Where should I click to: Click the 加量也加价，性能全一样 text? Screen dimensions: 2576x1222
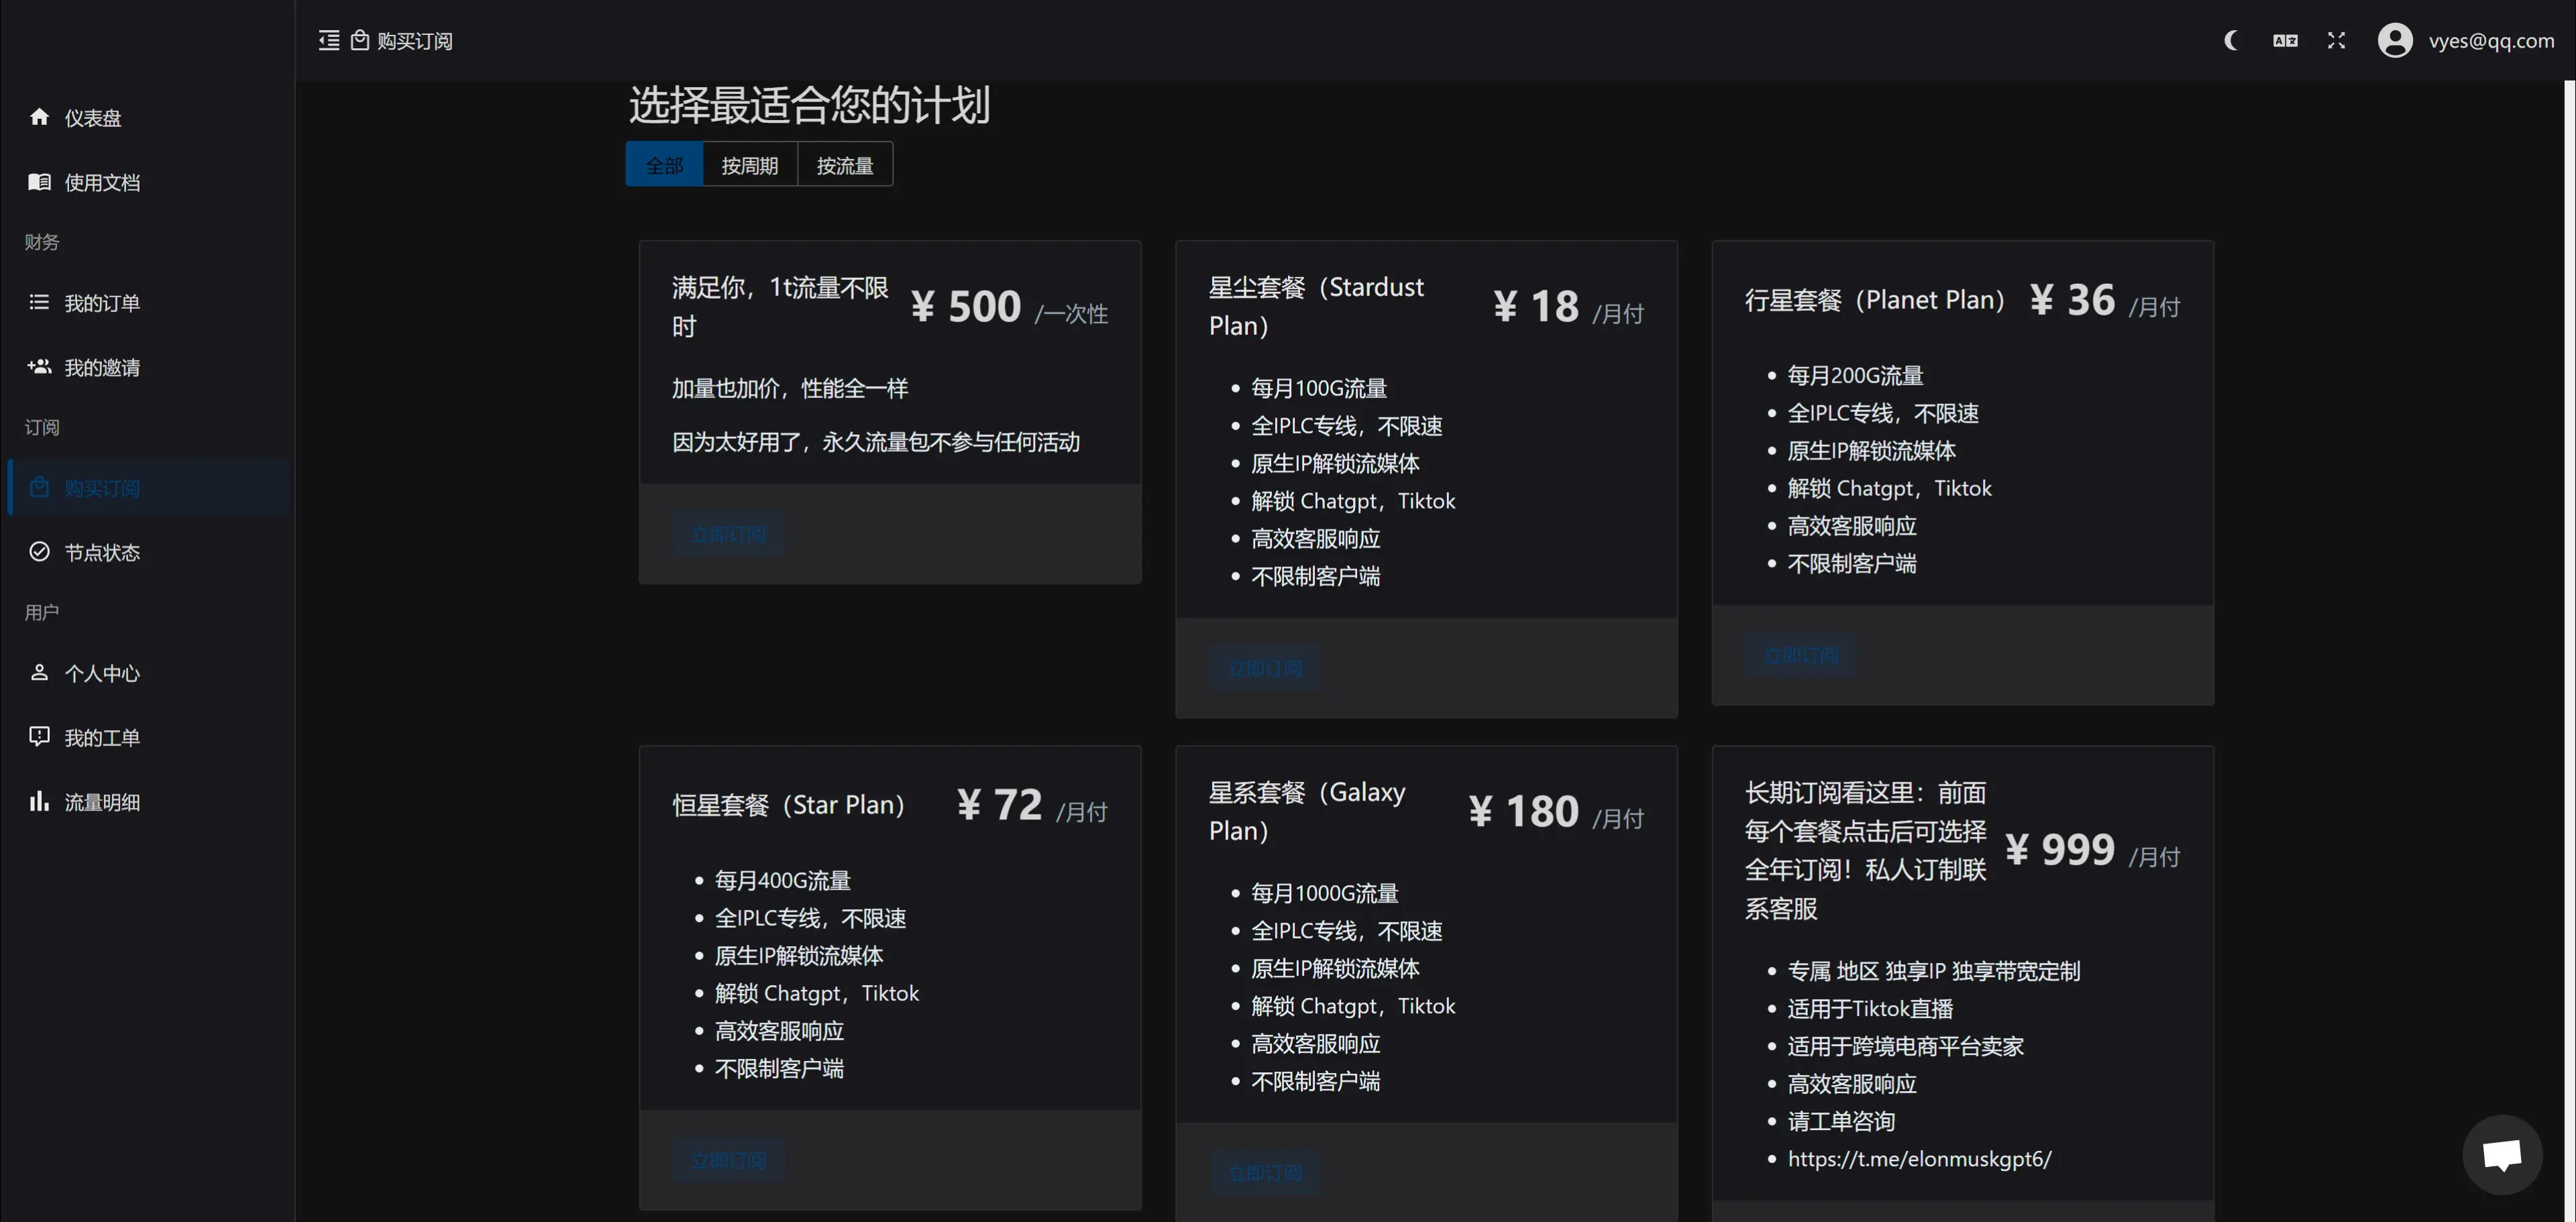[790, 388]
